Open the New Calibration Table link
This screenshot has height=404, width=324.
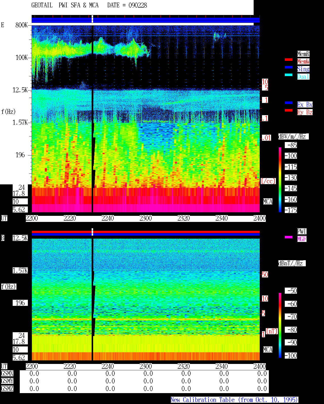[234, 400]
